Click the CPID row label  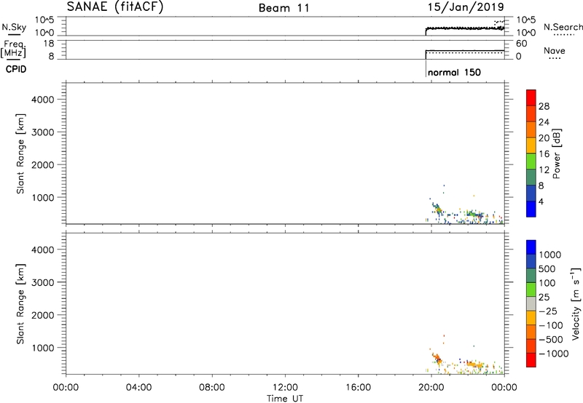pos(16,69)
